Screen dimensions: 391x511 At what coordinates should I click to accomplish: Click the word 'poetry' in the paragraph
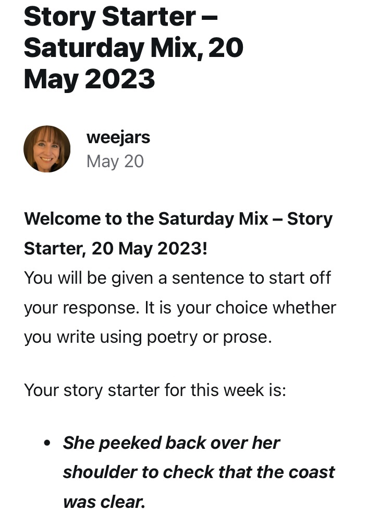(x=173, y=337)
